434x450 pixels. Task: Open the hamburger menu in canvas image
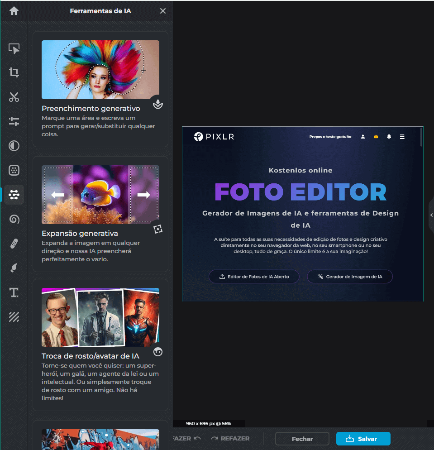pyautogui.click(x=402, y=137)
